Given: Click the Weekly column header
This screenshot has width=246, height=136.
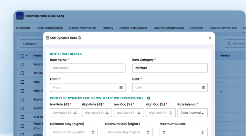Looking at the screenshot, I should 225,55.
